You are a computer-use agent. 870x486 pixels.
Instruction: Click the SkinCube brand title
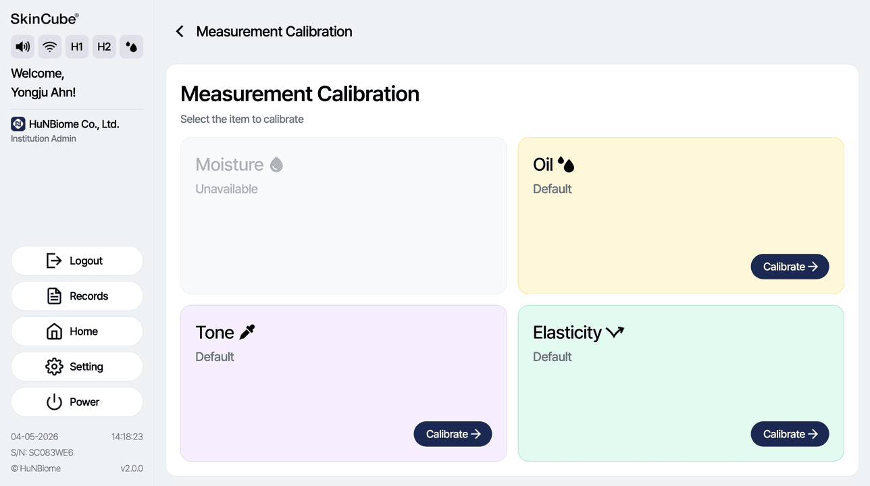click(x=45, y=19)
